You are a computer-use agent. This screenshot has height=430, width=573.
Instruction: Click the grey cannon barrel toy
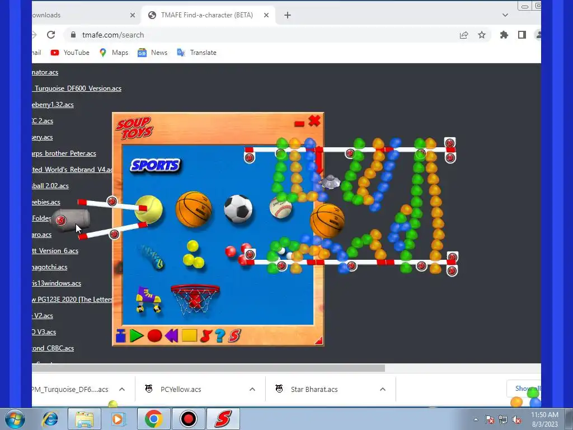tap(71, 220)
